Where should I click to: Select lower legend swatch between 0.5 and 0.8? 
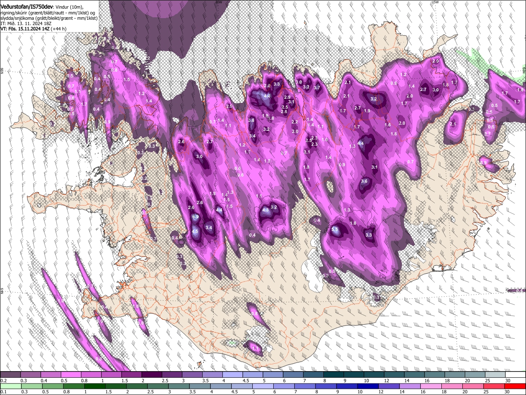pos(52,386)
